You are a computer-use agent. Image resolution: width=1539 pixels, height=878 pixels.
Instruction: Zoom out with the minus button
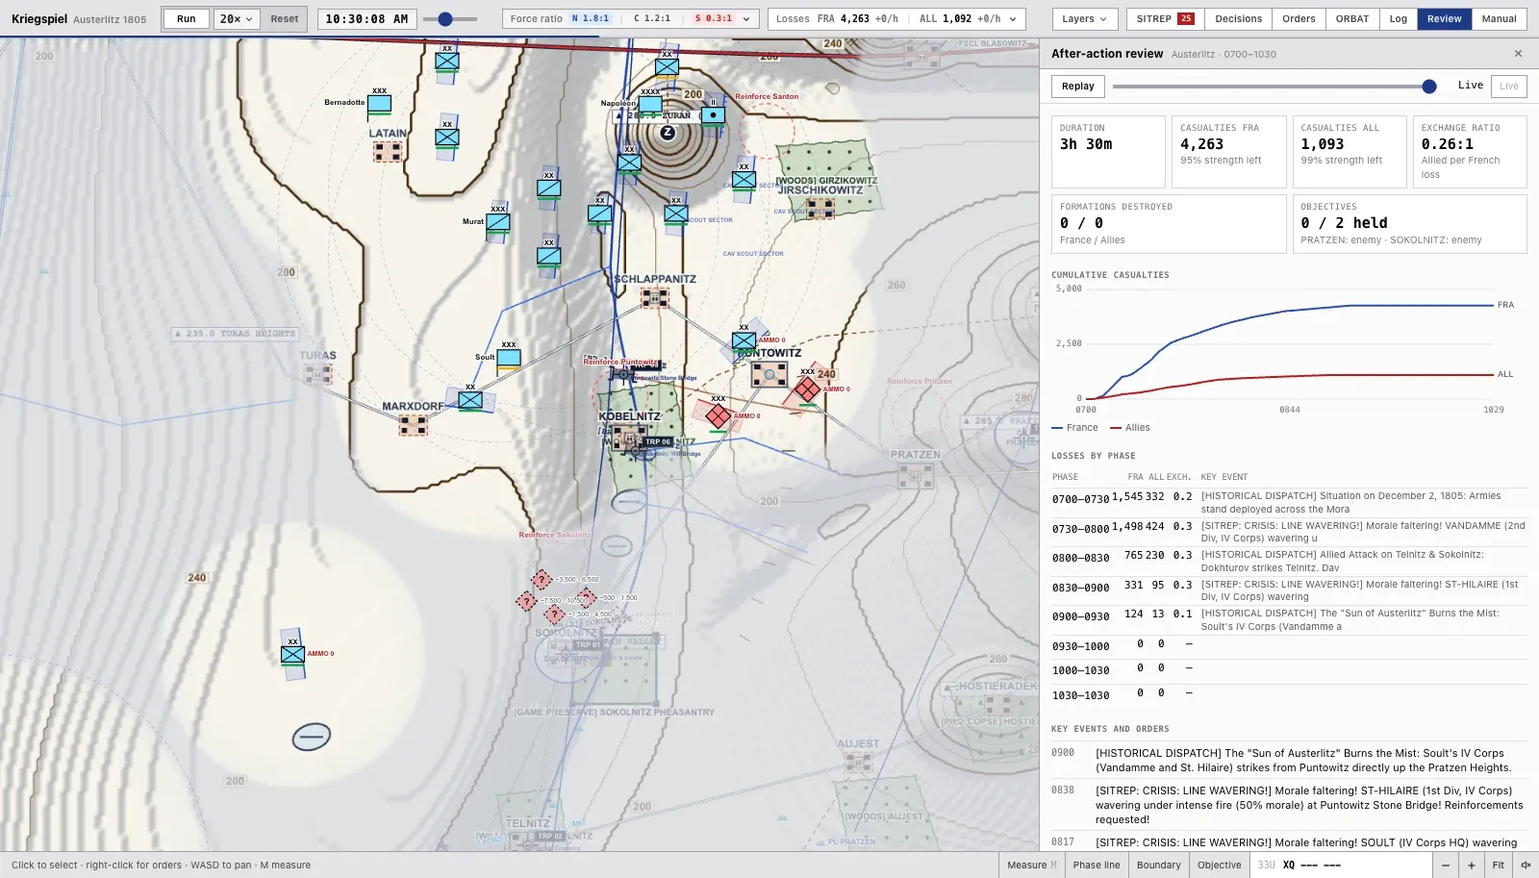1445,865
